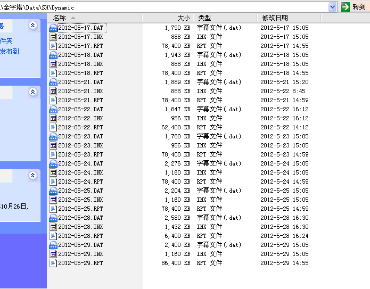Click the 2012-05-25.INX file icon
370x289 pixels.
[x=53, y=200]
